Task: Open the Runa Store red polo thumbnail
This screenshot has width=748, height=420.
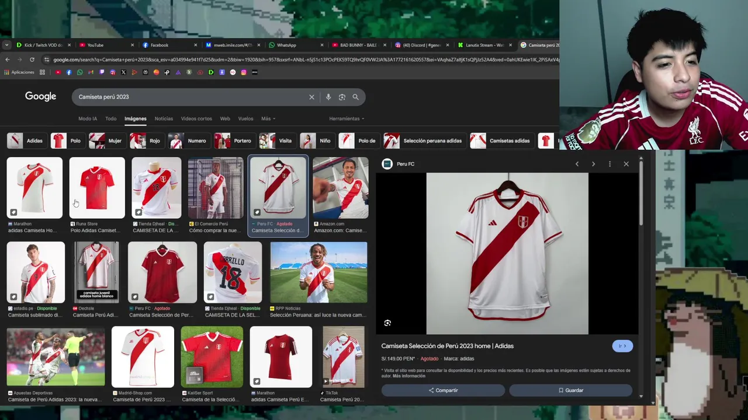Action: [x=97, y=188]
